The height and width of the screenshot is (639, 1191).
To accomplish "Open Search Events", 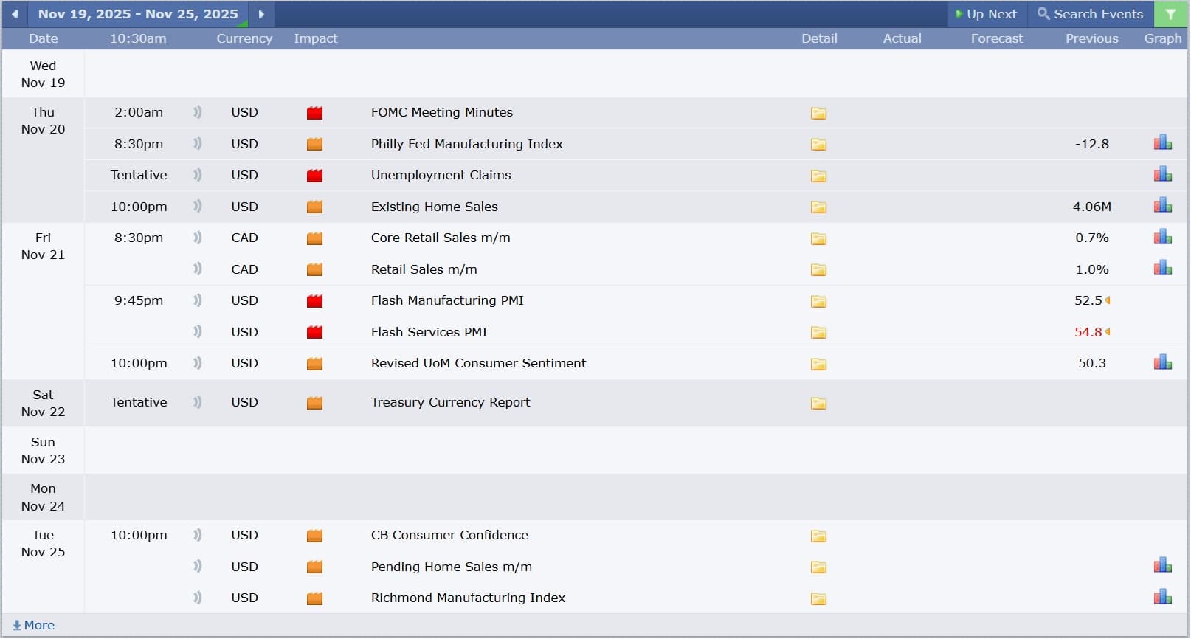I will (x=1090, y=14).
